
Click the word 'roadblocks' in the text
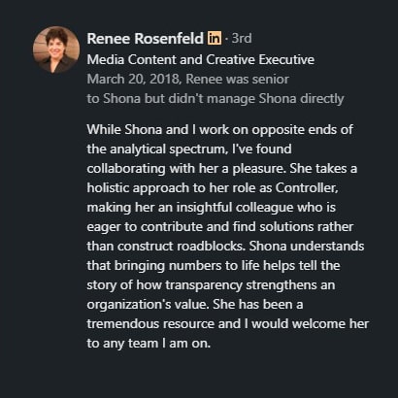pyautogui.click(x=211, y=247)
